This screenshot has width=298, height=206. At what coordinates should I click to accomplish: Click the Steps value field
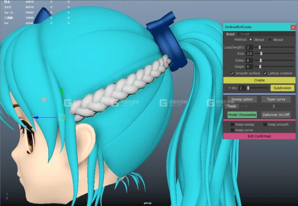(249, 67)
